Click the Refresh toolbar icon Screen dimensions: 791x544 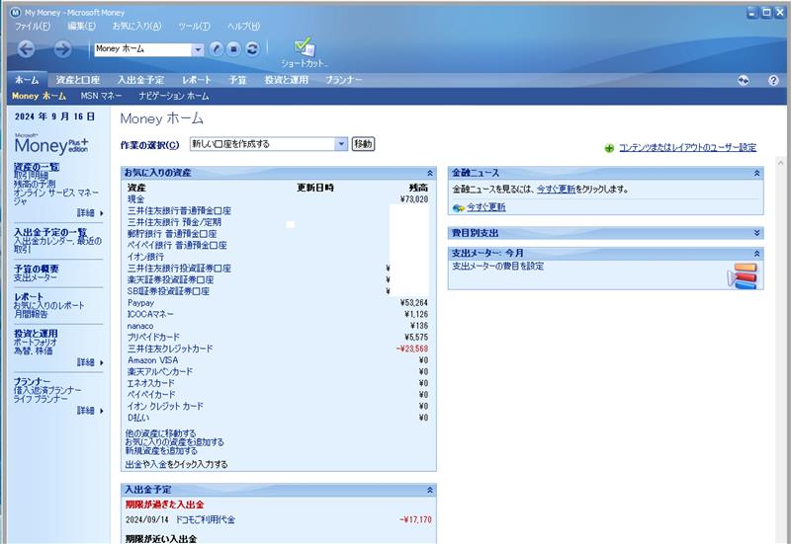[252, 48]
